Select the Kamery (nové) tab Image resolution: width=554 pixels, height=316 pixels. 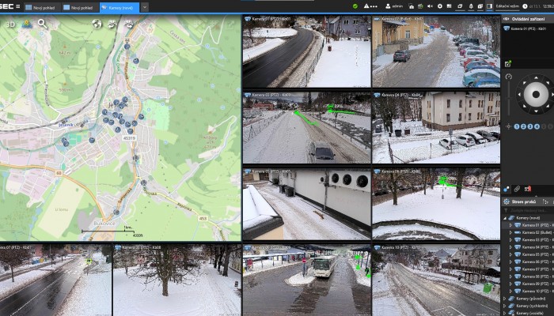click(119, 7)
